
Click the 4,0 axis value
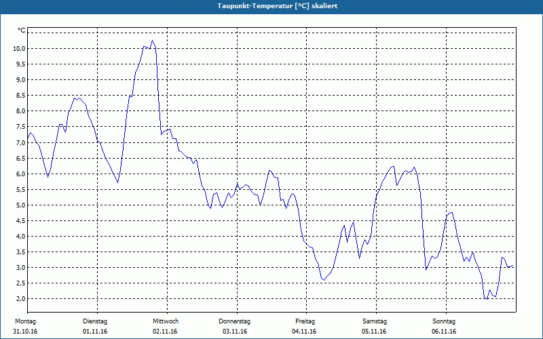pyautogui.click(x=20, y=236)
